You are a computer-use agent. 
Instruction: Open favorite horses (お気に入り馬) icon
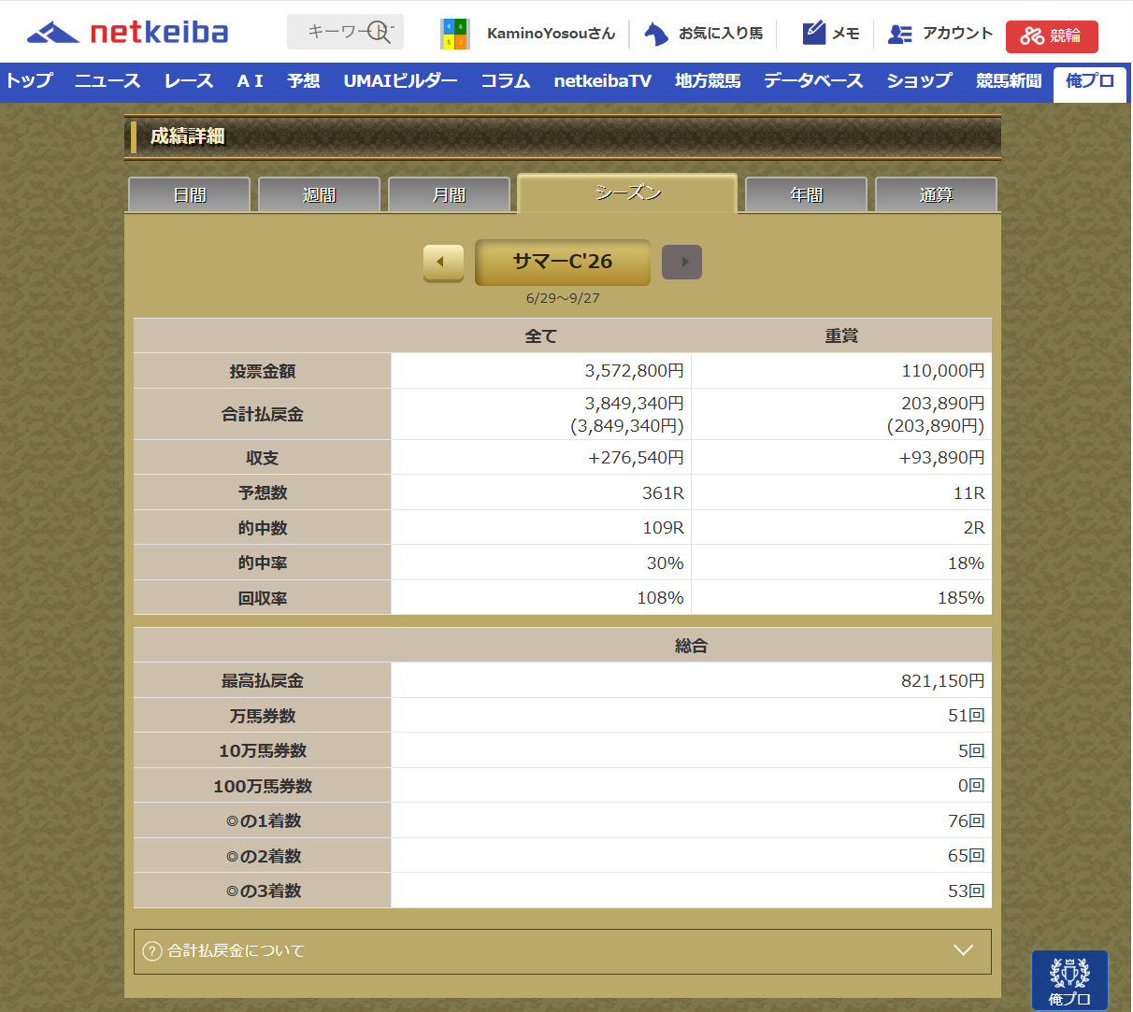coord(656,34)
